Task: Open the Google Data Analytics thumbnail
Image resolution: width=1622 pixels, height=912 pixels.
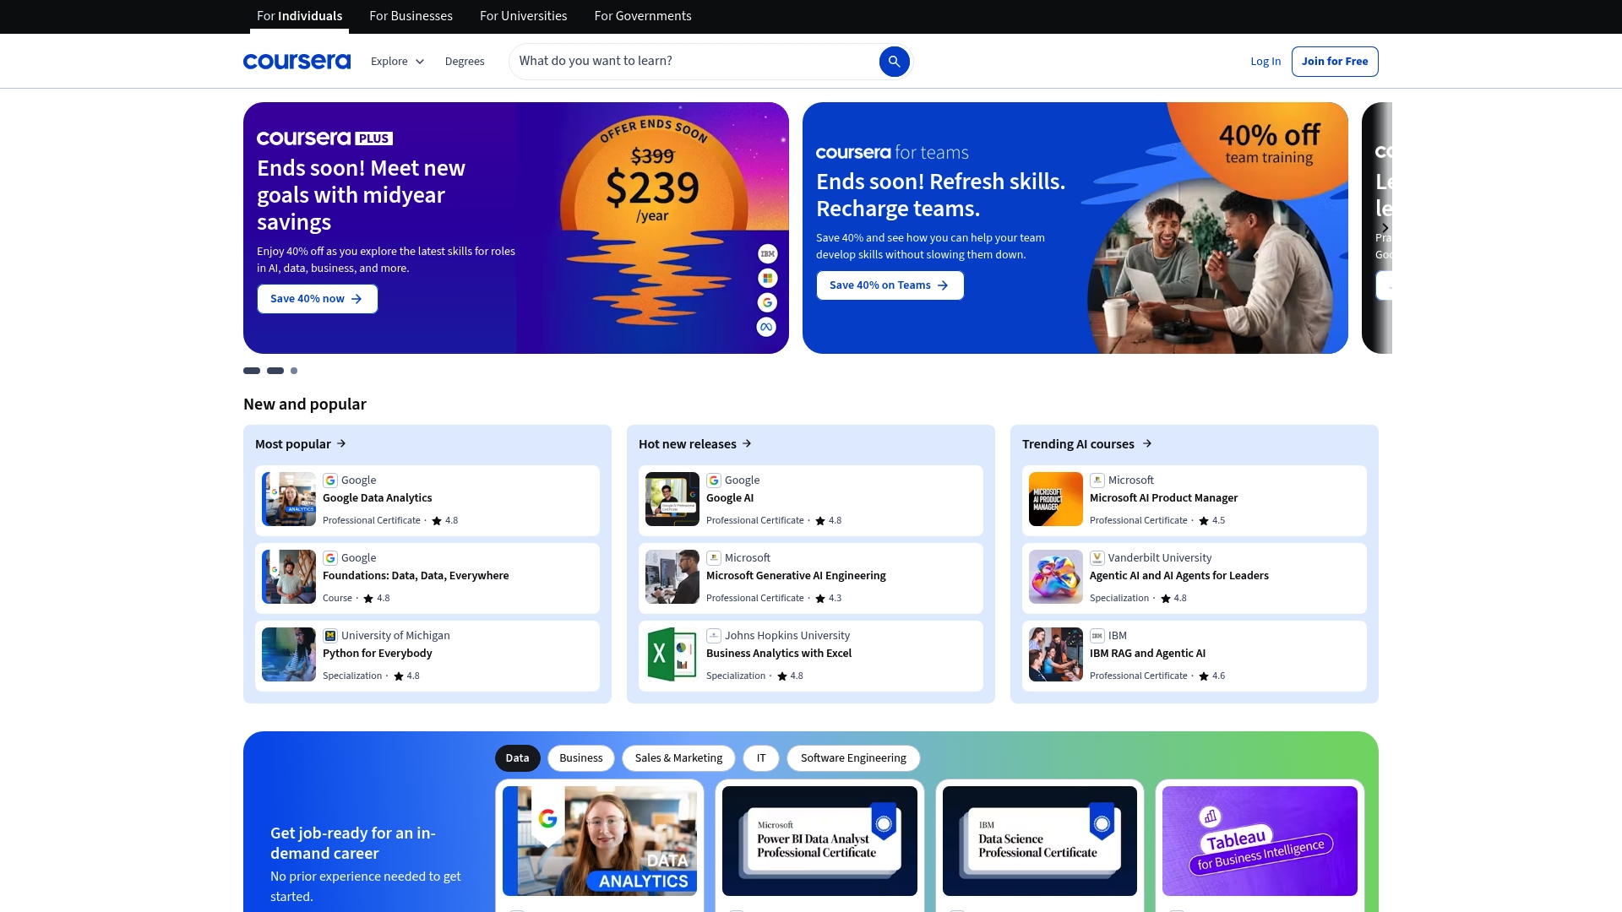Action: 289,499
